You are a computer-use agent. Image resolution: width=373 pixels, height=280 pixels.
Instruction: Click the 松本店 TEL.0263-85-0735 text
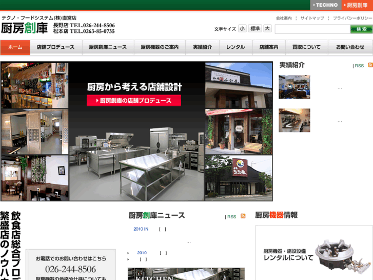coord(84,31)
